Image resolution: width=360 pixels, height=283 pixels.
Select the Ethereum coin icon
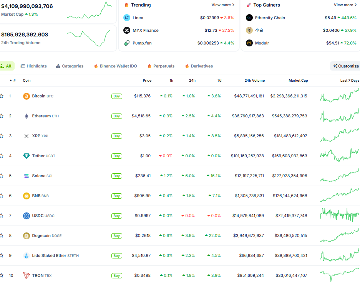click(x=26, y=116)
